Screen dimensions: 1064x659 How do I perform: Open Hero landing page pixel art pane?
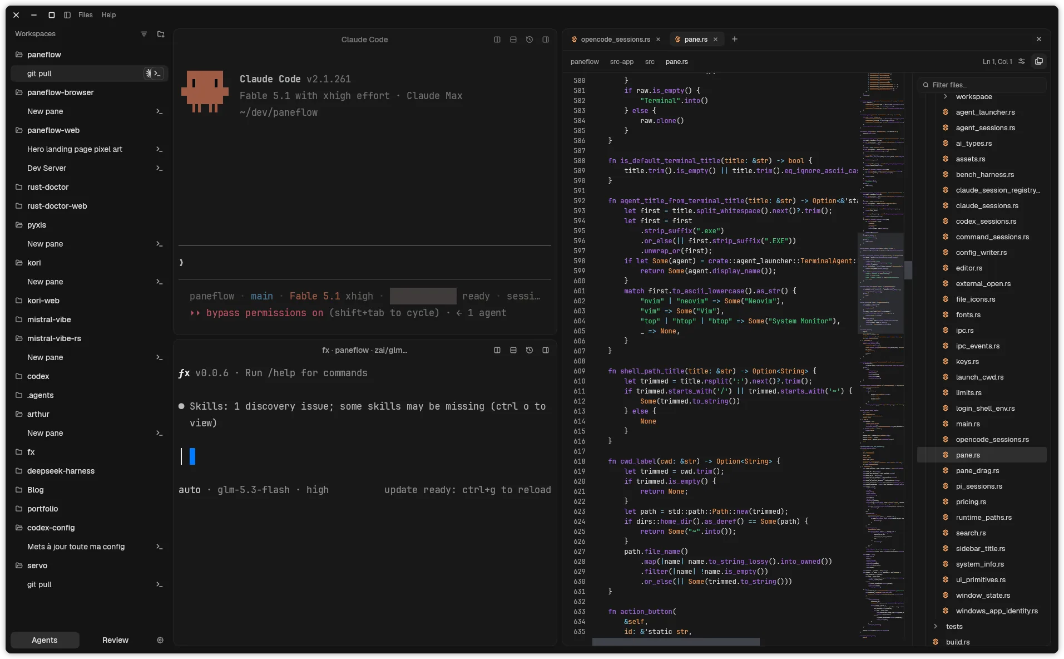pos(75,149)
